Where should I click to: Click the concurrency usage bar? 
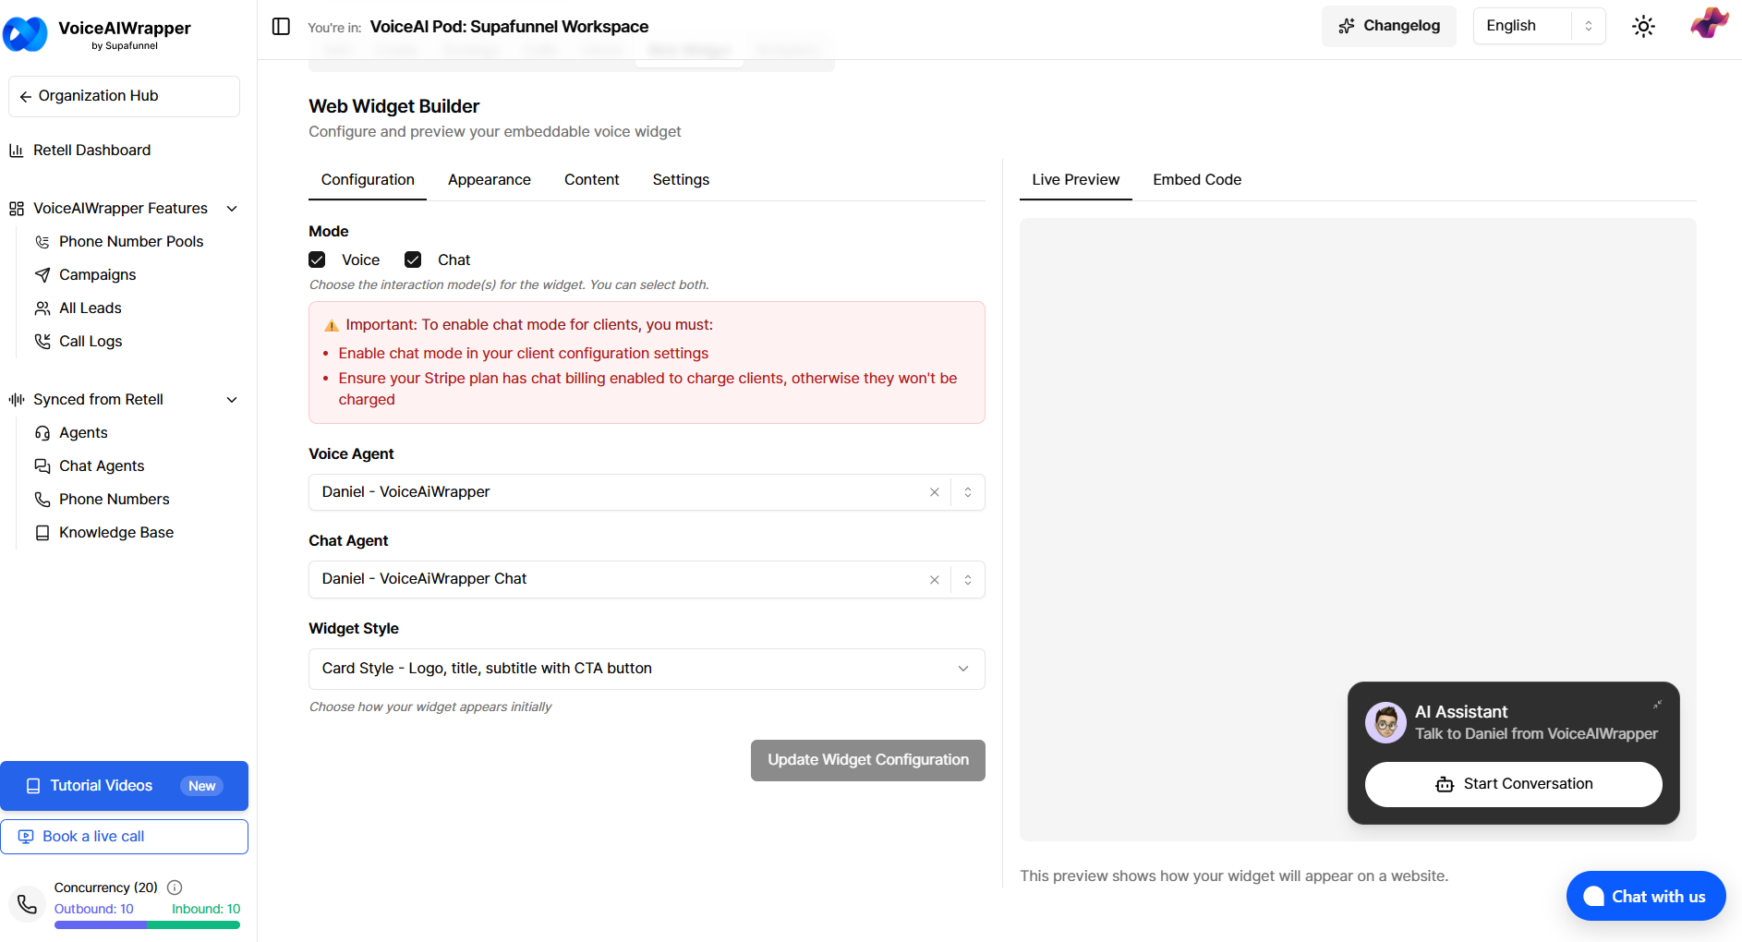pyautogui.click(x=147, y=924)
